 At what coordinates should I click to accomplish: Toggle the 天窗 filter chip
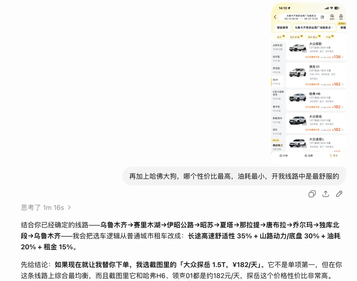(x=328, y=37)
